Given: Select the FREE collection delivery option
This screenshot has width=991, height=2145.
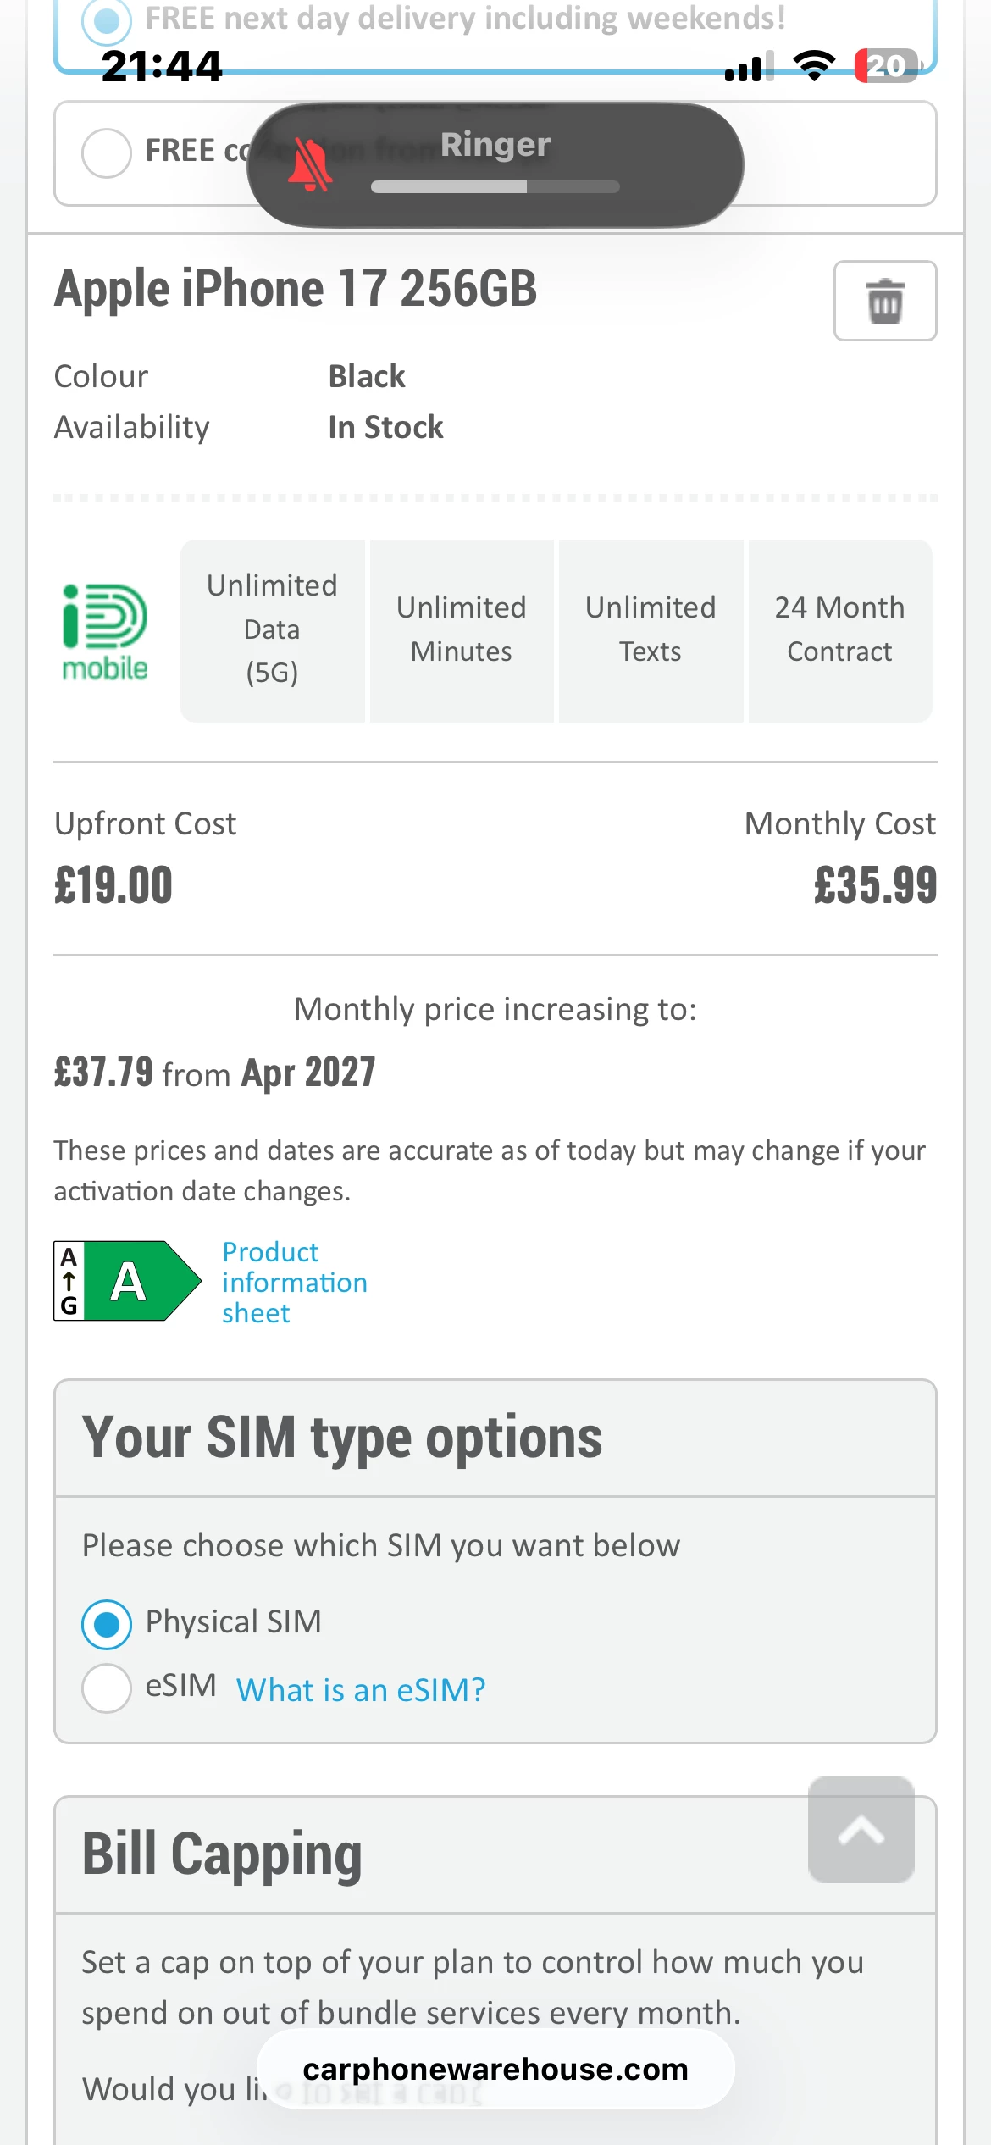Looking at the screenshot, I should pos(107,152).
